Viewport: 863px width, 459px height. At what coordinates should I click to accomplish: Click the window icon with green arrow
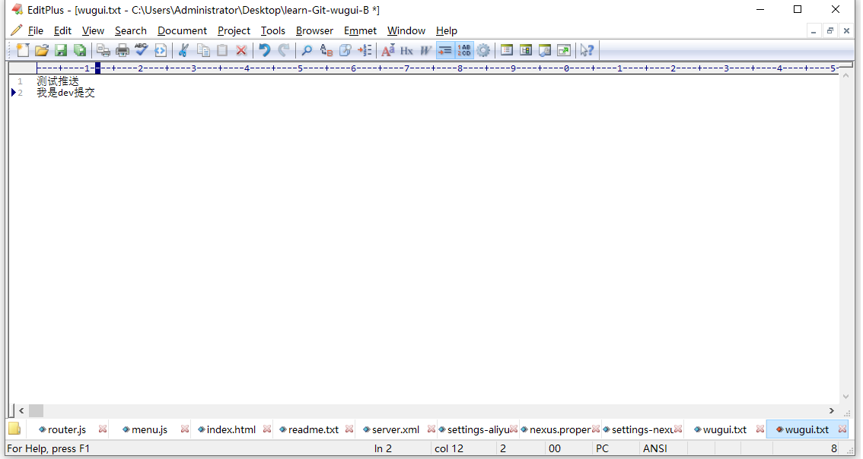(564, 51)
